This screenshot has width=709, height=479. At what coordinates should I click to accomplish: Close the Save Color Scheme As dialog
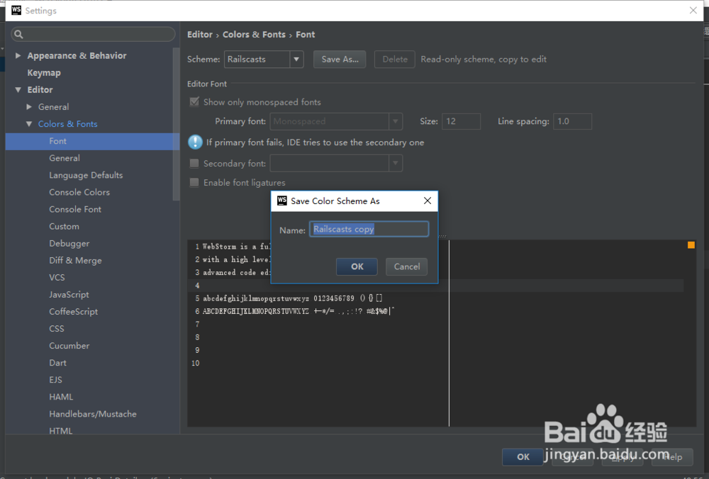click(428, 201)
